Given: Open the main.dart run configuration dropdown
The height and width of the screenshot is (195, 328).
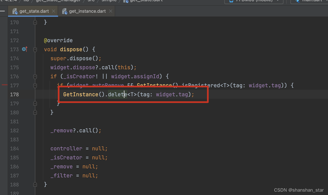Looking at the screenshot, I should click(x=309, y=1).
